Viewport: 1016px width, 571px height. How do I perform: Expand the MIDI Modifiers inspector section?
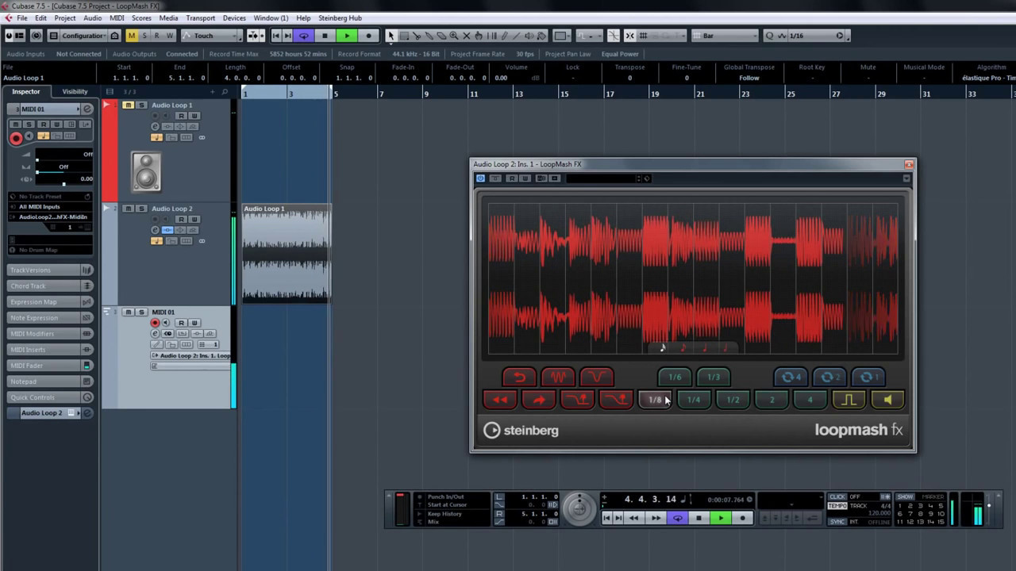tap(50, 334)
